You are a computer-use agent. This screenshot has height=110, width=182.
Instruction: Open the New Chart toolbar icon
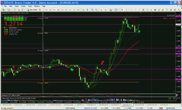(3, 10)
